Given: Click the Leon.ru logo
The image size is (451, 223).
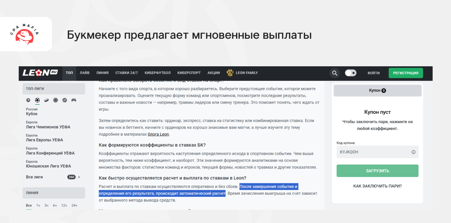Looking at the screenshot, I should coord(40,73).
